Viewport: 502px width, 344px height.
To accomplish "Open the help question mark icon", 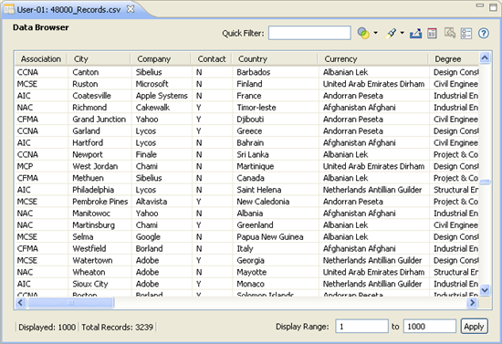I will 484,33.
